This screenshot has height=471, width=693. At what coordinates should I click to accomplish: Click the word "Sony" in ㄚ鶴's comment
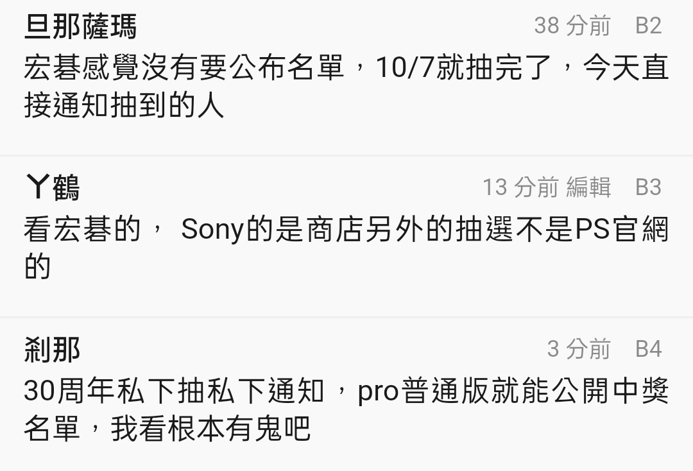(x=212, y=230)
